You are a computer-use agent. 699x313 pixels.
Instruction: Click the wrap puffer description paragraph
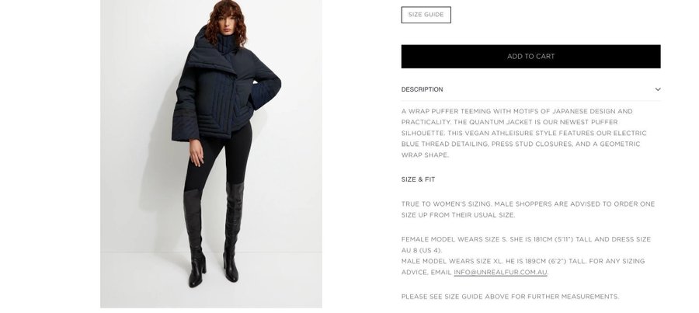pyautogui.click(x=523, y=133)
